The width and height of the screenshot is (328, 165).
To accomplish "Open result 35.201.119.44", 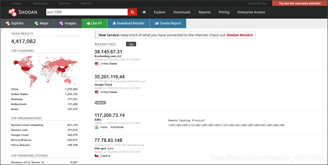I will pyautogui.click(x=110, y=77).
